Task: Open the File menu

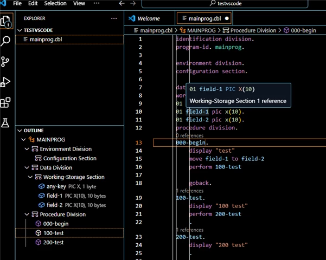Action: point(17,3)
